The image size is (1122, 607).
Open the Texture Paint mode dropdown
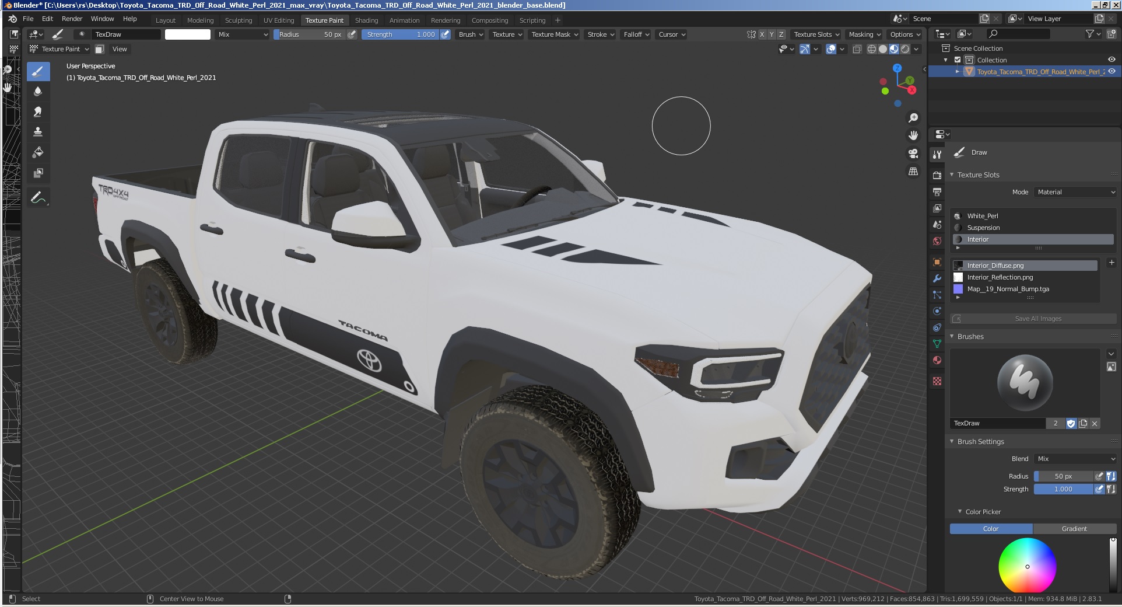click(59, 49)
